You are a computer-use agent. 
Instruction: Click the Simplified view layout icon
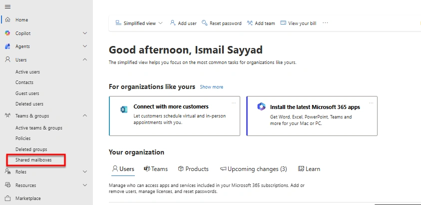pos(118,23)
